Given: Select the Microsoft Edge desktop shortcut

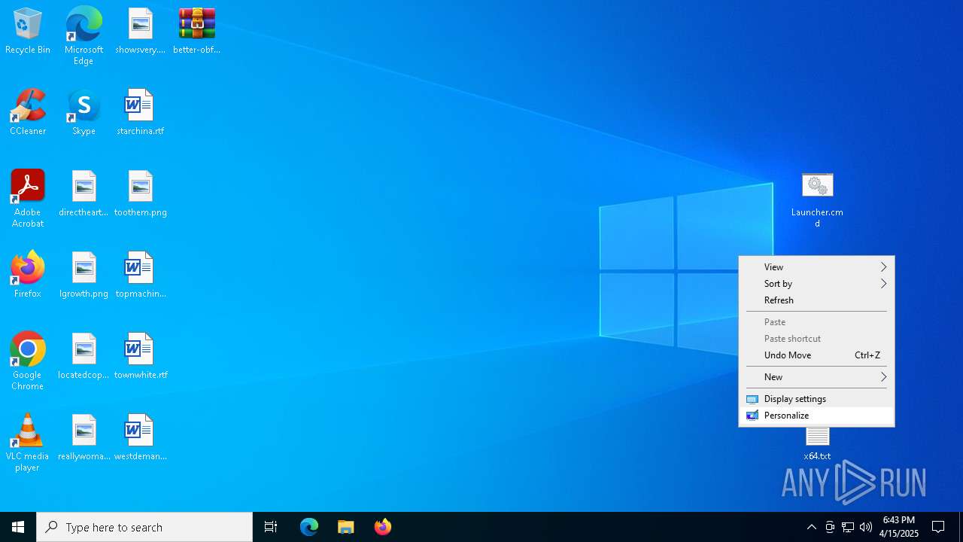Looking at the screenshot, I should [84, 36].
